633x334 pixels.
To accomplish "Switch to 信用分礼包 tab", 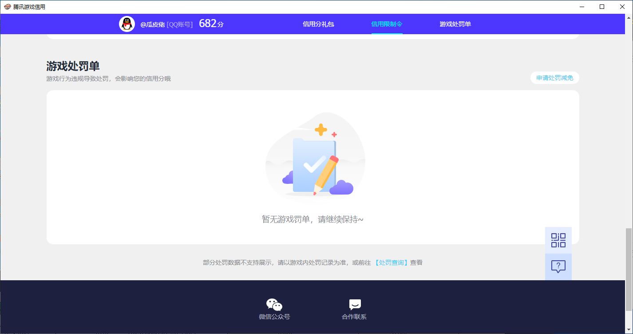I will coord(318,24).
